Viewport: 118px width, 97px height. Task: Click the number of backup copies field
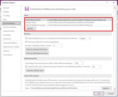click(x=57, y=46)
